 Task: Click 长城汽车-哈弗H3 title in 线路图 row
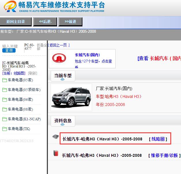pyautogui.click(x=102, y=139)
